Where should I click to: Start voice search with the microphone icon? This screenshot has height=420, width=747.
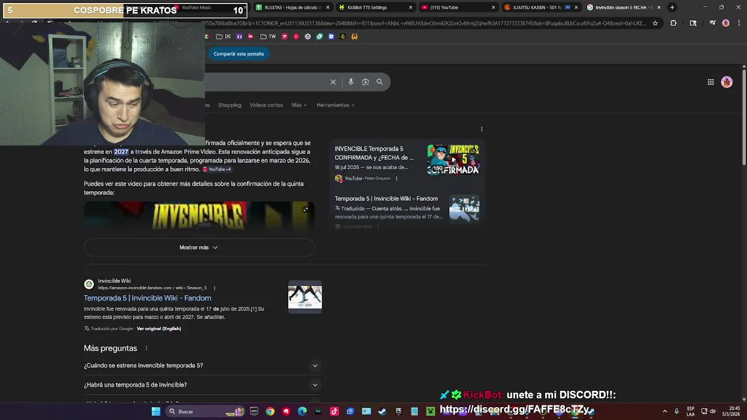[351, 82]
